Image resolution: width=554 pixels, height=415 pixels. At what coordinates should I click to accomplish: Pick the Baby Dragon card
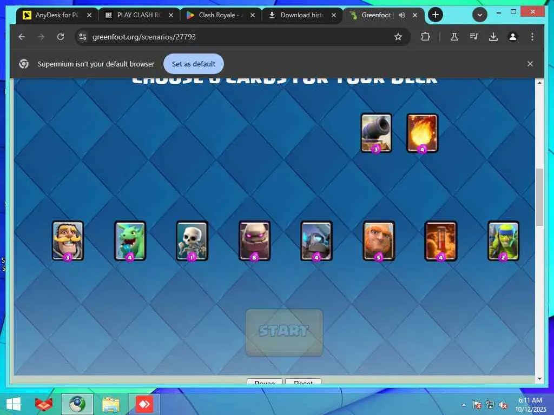point(130,241)
